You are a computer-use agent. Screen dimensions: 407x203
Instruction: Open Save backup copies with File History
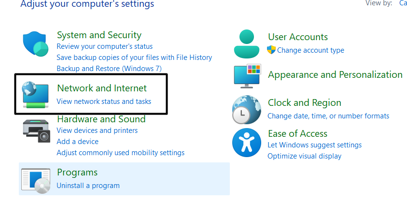point(134,58)
